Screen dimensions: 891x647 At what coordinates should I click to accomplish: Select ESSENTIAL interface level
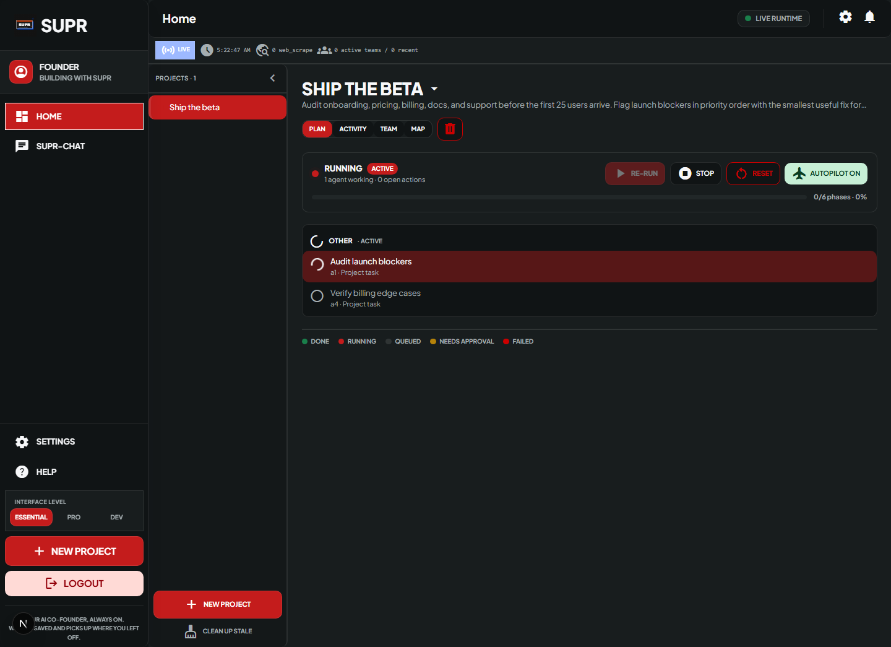(31, 517)
